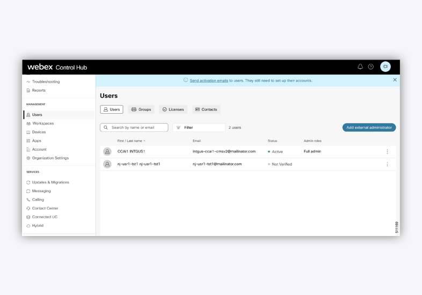
Task: Switch to the Groups tab
Action: (141, 109)
